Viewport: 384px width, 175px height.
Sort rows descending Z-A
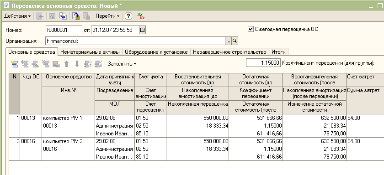click(x=98, y=64)
